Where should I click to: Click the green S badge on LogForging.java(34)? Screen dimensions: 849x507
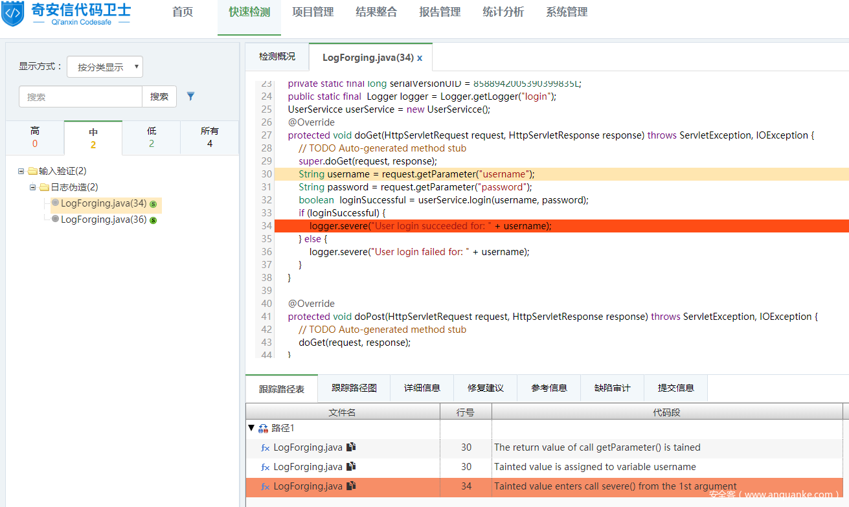coord(153,204)
